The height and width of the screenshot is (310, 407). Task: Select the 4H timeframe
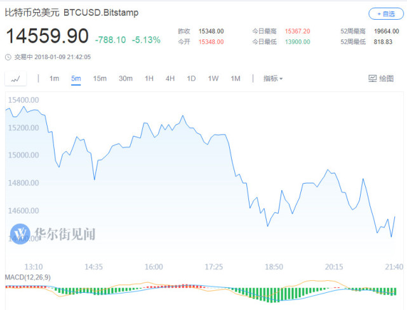click(170, 78)
